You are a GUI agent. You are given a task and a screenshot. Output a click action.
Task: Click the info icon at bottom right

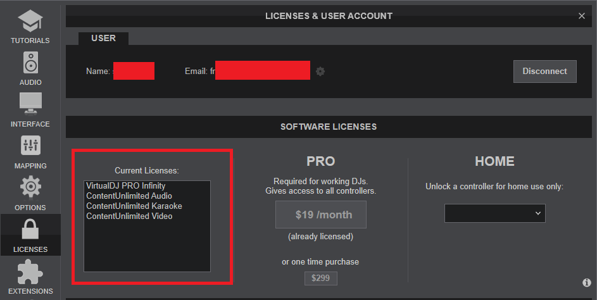pyautogui.click(x=587, y=282)
